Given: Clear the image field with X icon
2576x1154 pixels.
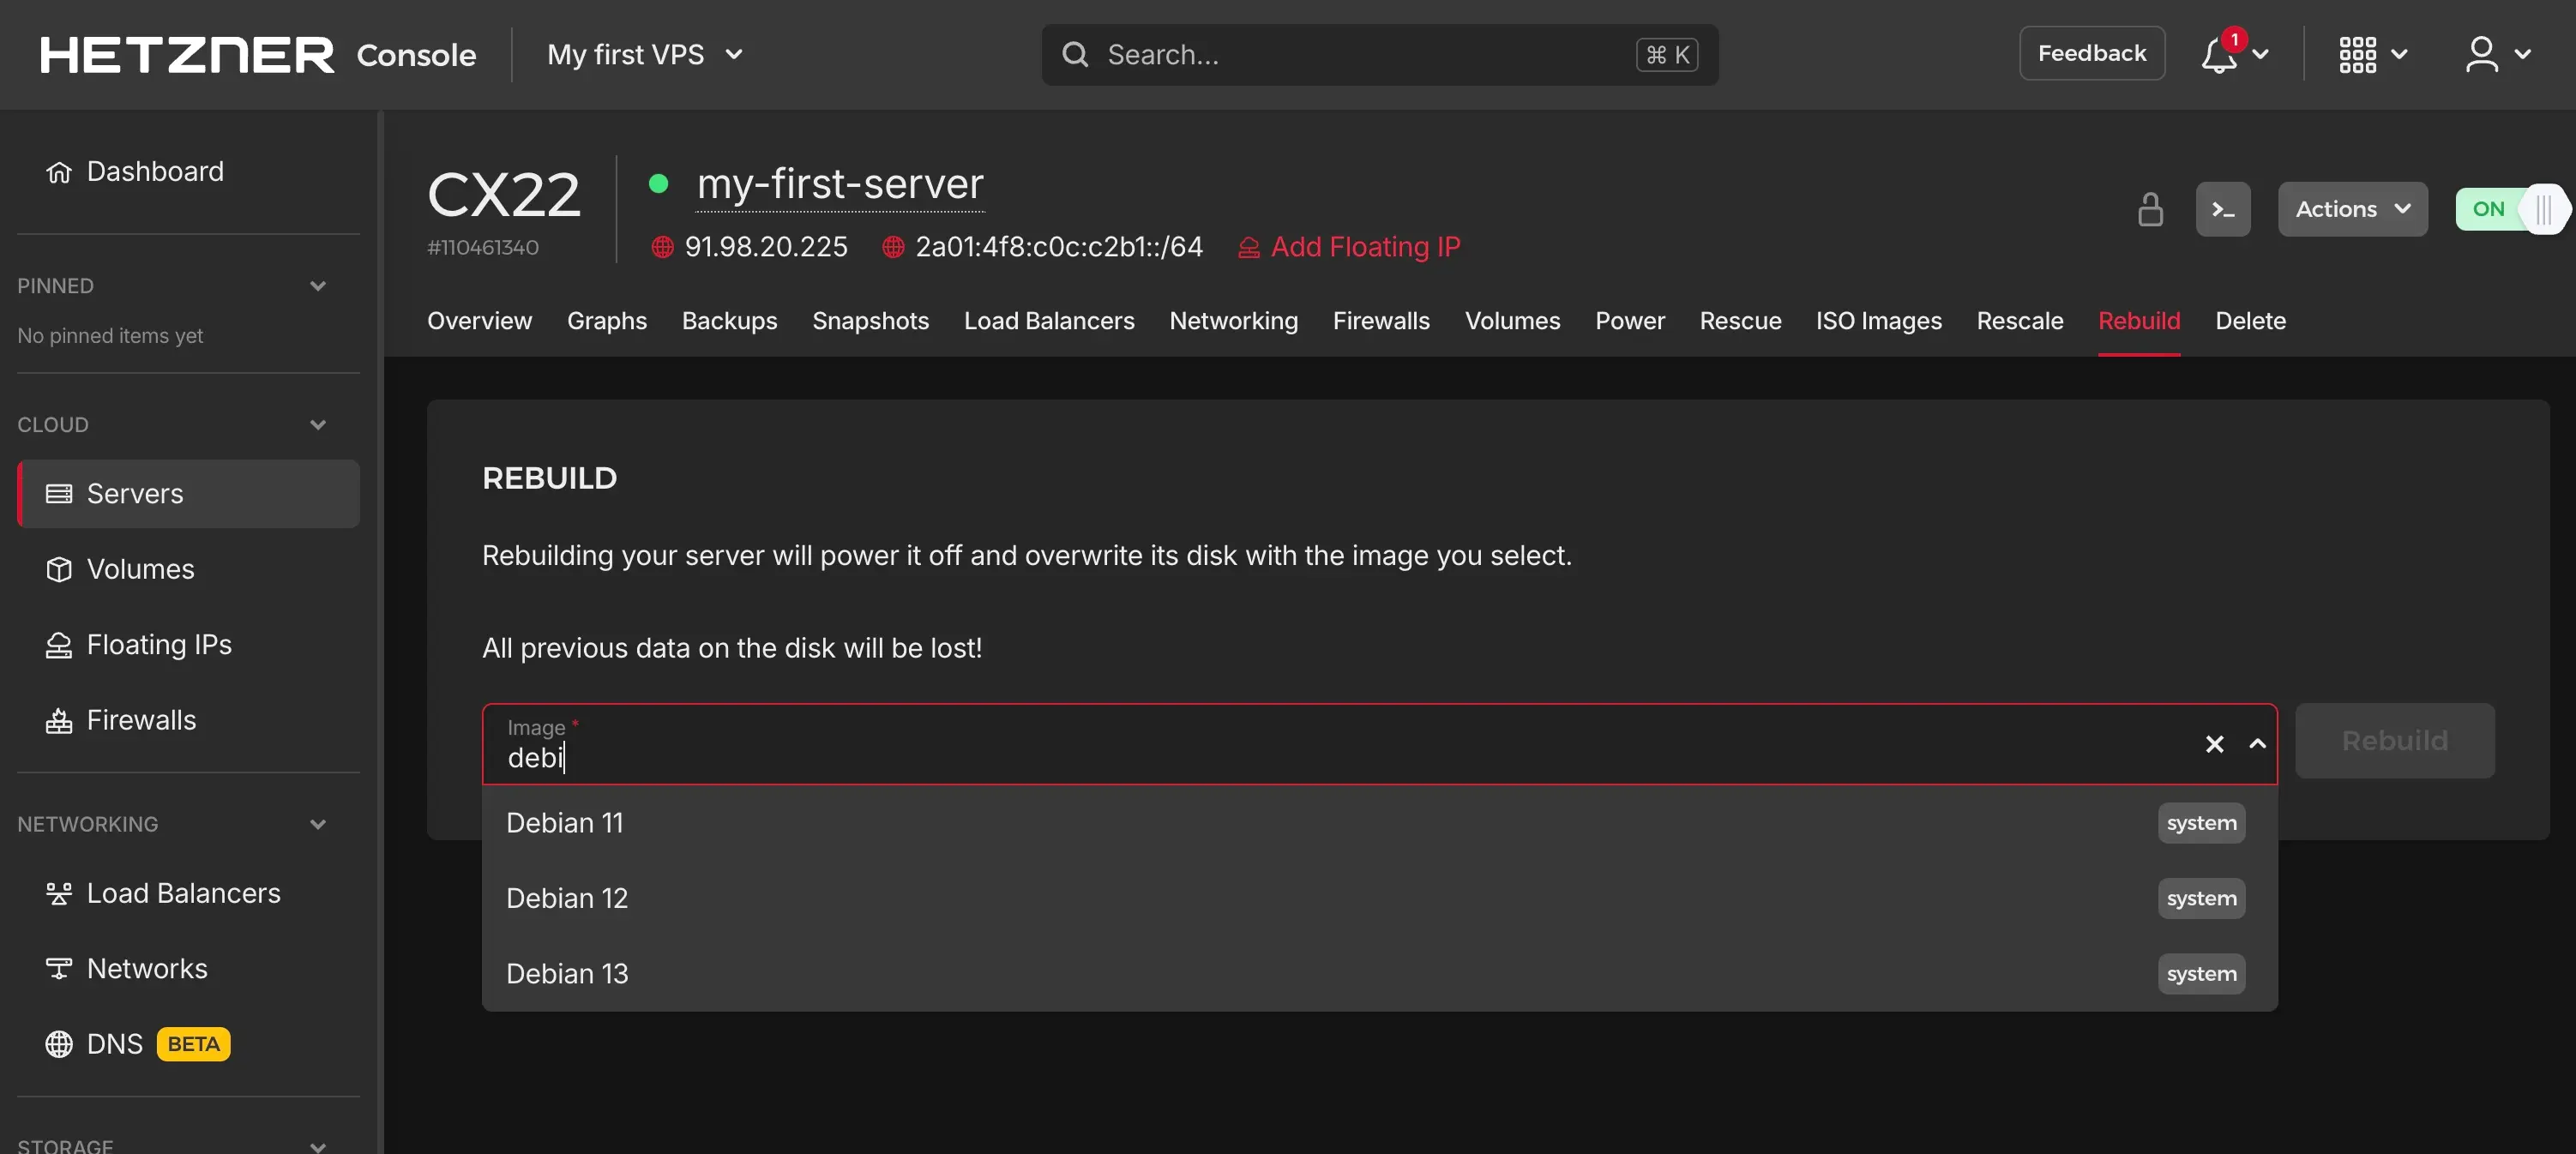Looking at the screenshot, I should pos(2214,744).
